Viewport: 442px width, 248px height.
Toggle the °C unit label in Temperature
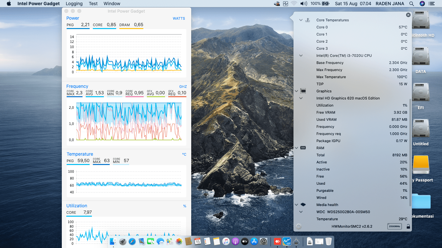pyautogui.click(x=184, y=154)
